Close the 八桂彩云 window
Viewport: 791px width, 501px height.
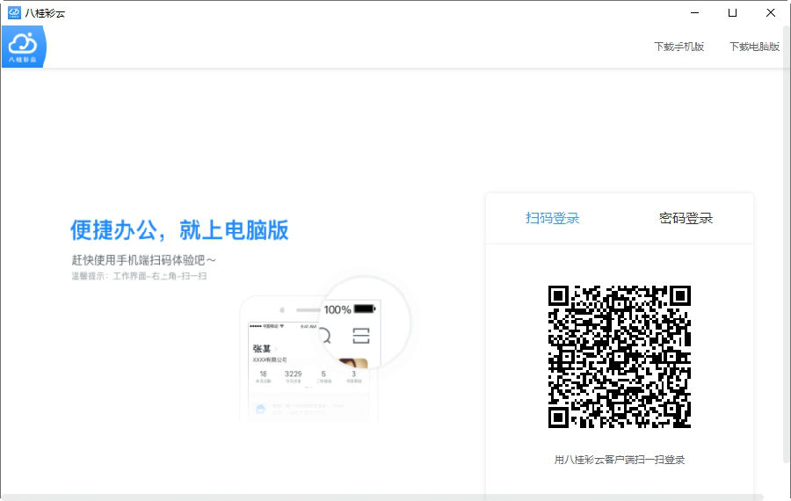click(x=771, y=12)
